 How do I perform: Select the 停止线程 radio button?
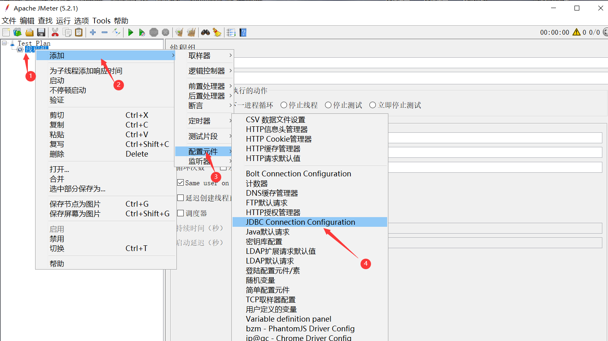pos(284,105)
